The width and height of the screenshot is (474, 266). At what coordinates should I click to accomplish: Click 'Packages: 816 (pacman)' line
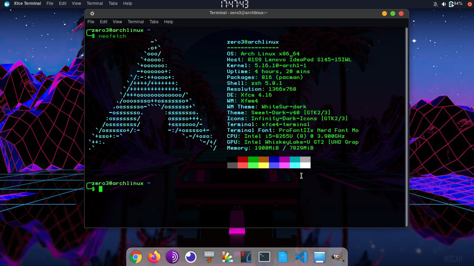(265, 77)
